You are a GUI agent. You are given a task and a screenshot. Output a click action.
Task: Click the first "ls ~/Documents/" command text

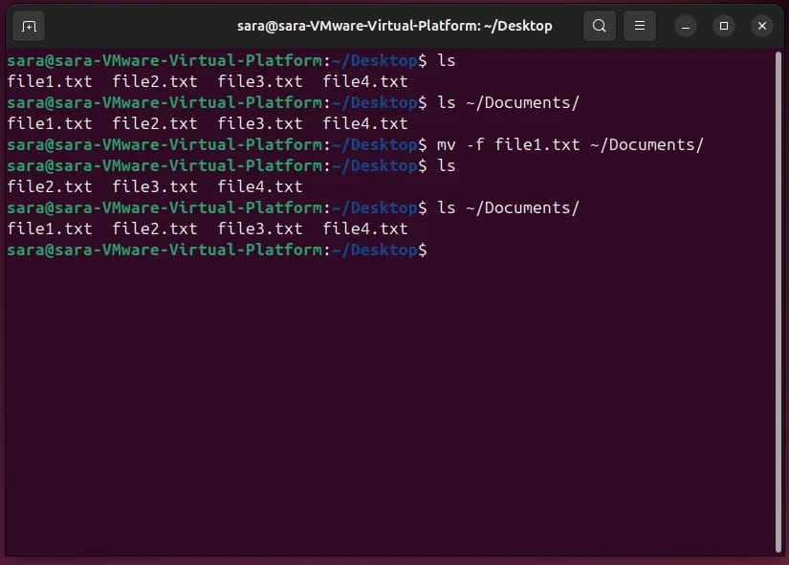tap(508, 103)
